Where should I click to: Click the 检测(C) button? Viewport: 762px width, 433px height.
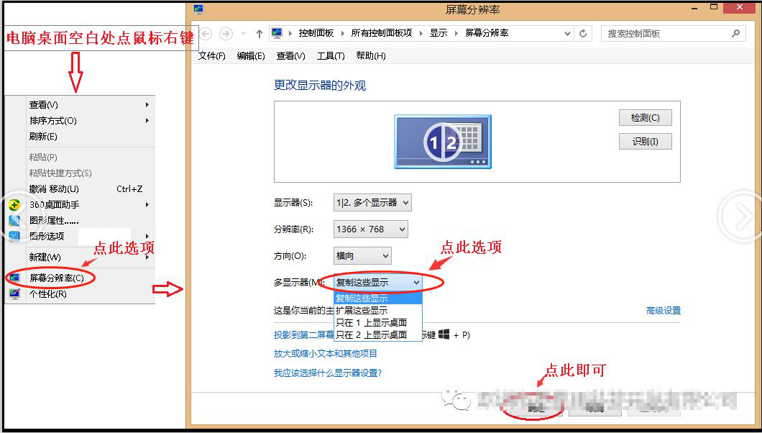[646, 118]
